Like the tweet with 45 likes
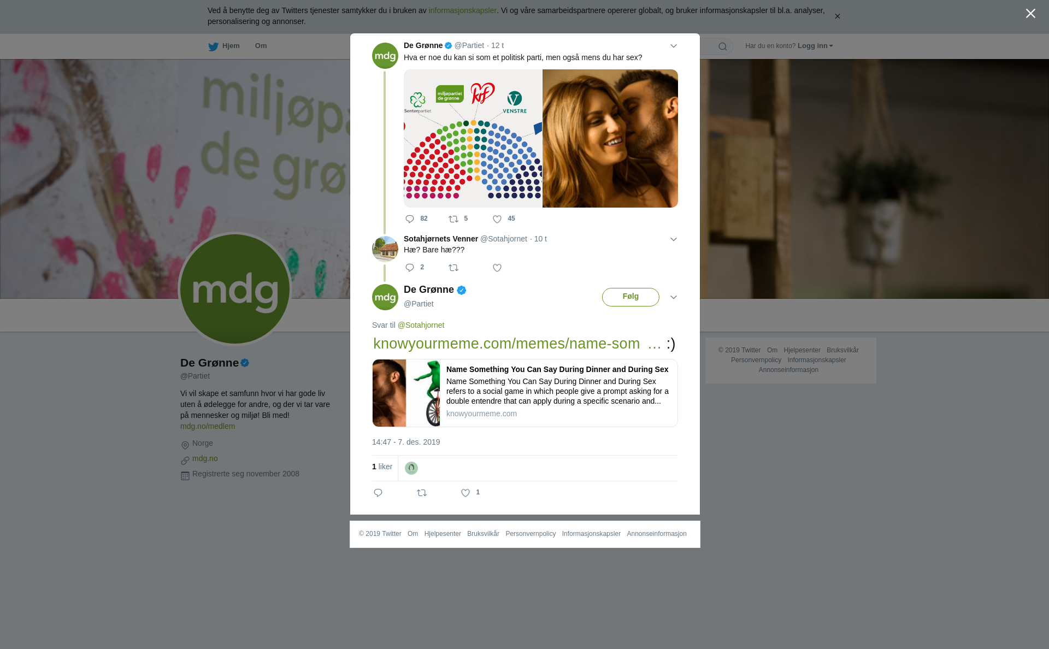Viewport: 1049px width, 649px height. (x=497, y=219)
